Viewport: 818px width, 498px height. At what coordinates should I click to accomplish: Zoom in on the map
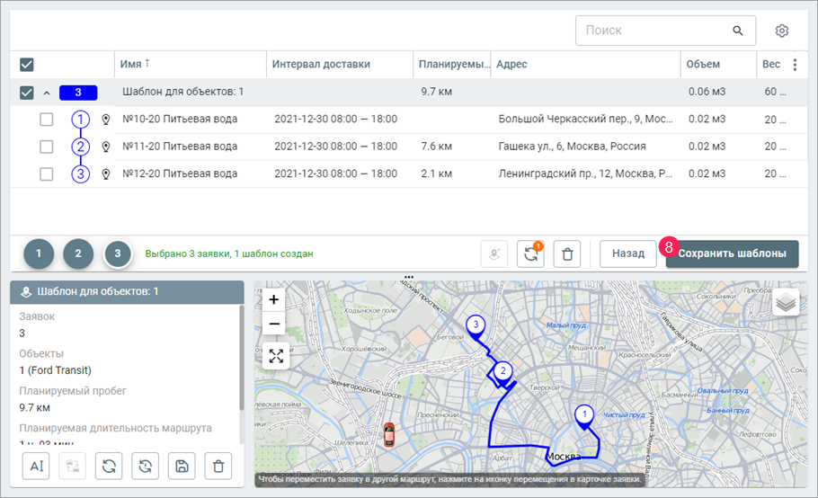pos(276,299)
